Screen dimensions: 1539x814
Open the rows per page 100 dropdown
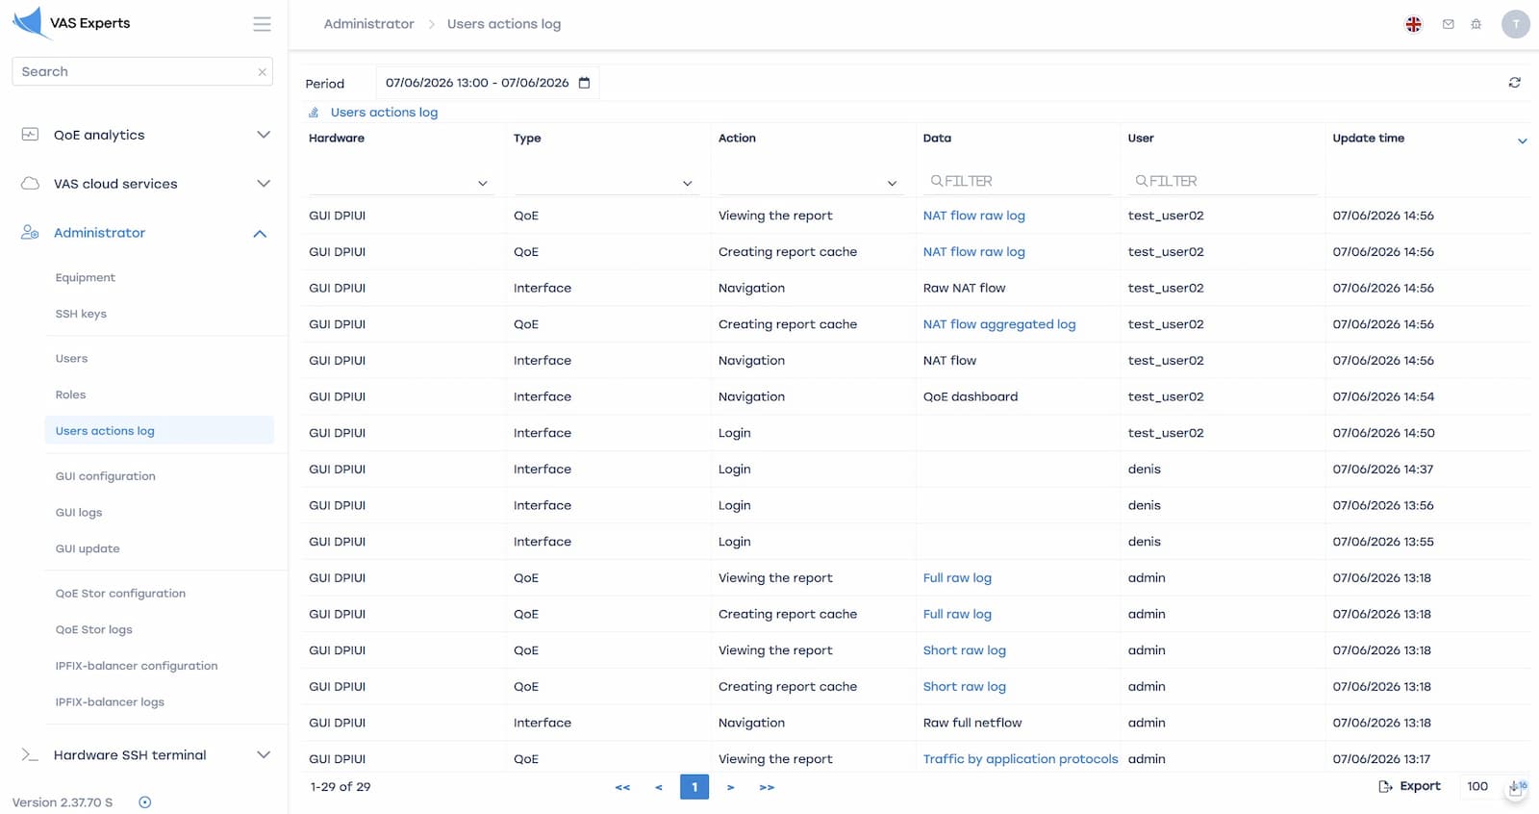tap(1493, 787)
